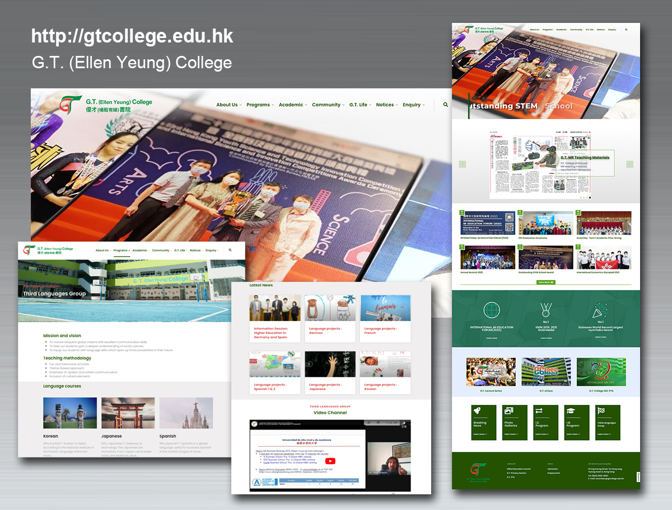Click G.T. eClass thumbnail
The height and width of the screenshot is (510, 672).
(x=546, y=372)
